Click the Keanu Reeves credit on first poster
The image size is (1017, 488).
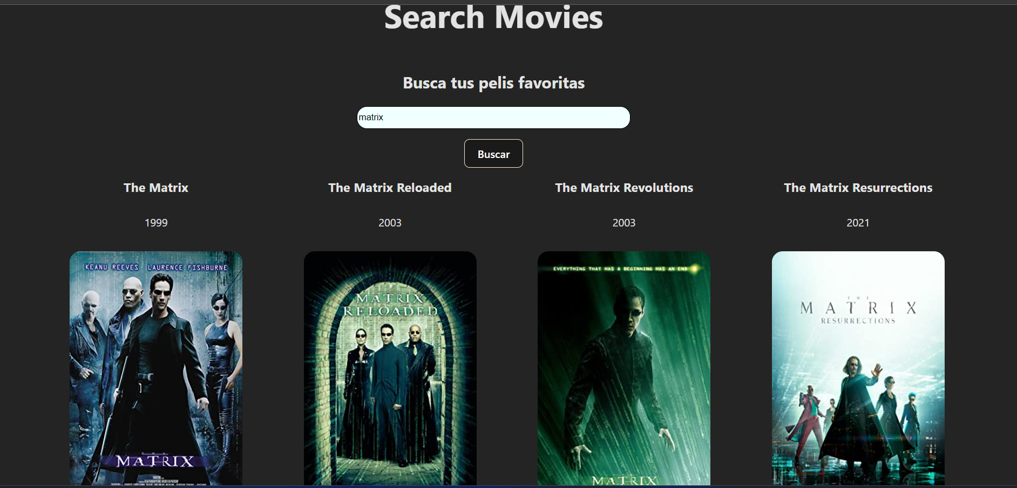[x=112, y=267]
